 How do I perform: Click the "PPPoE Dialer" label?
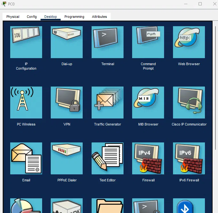[67, 180]
